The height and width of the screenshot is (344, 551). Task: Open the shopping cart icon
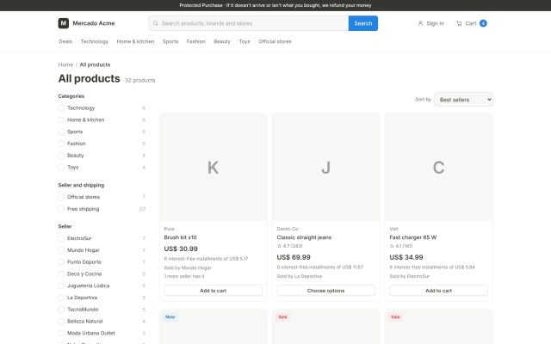pyautogui.click(x=459, y=23)
